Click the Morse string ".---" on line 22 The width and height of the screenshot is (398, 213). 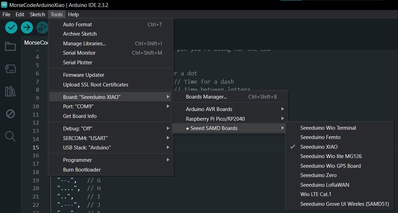pyautogui.click(x=67, y=205)
